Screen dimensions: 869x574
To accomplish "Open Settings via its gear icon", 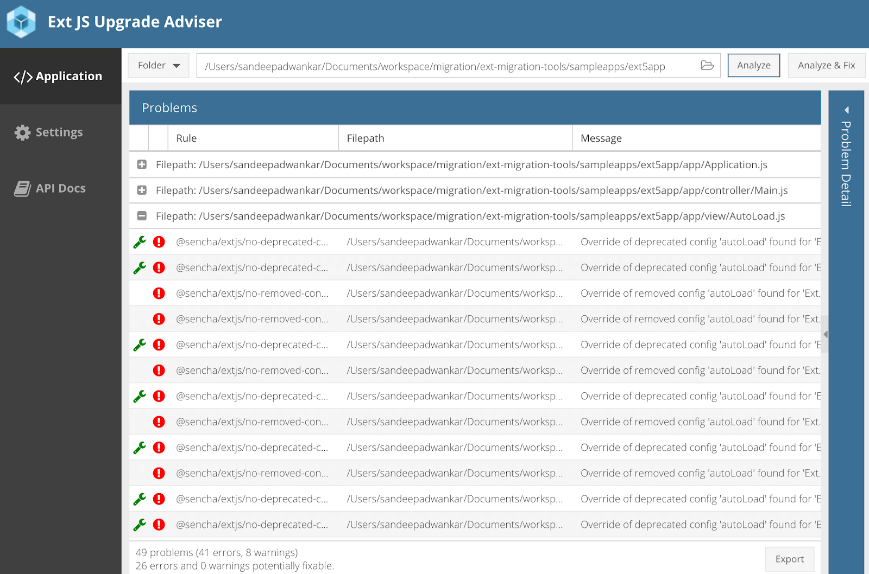I will pyautogui.click(x=22, y=132).
